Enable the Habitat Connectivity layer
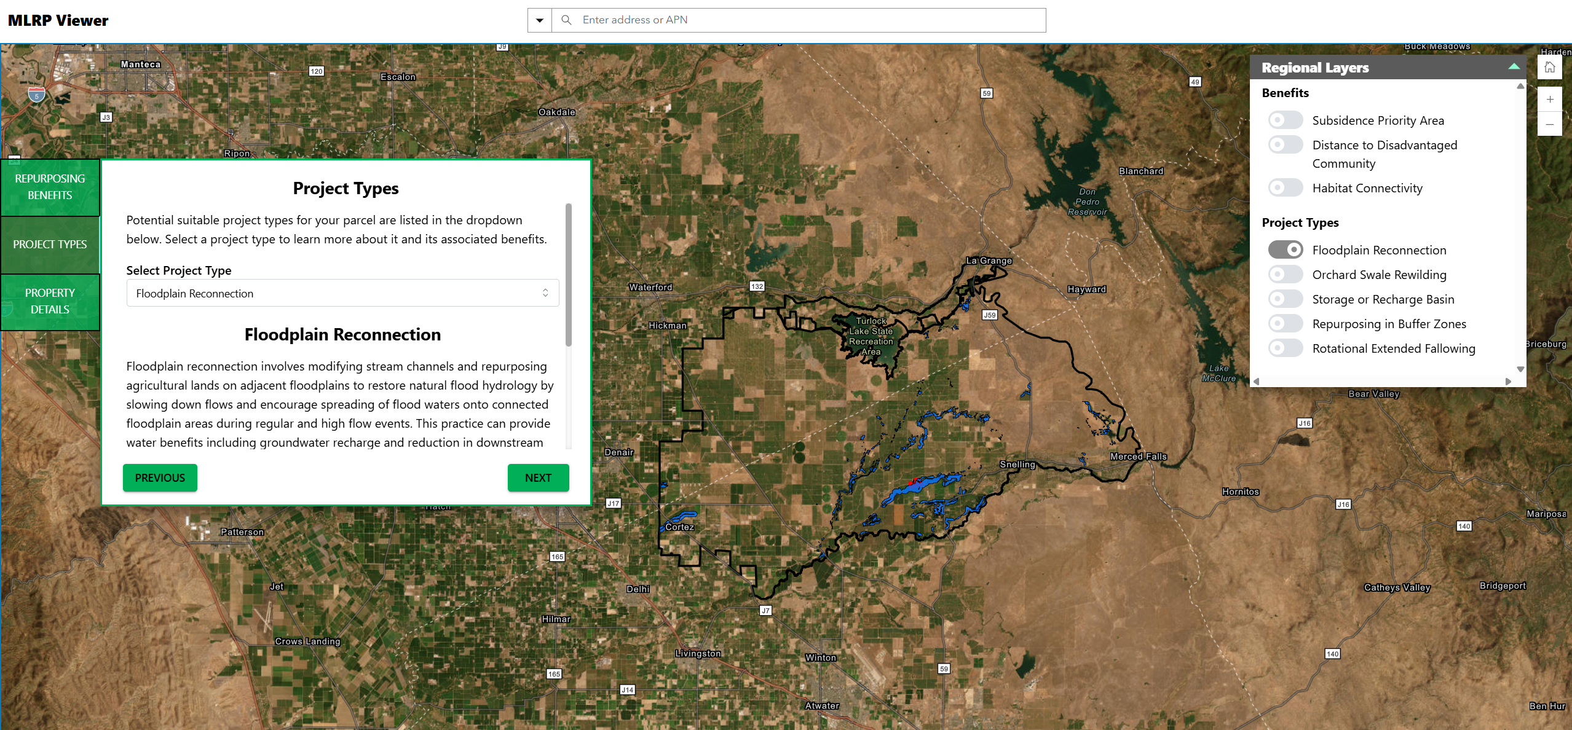 click(x=1286, y=187)
